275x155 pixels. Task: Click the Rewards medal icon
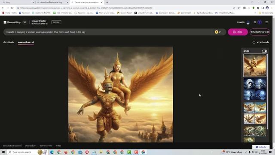[260, 22]
